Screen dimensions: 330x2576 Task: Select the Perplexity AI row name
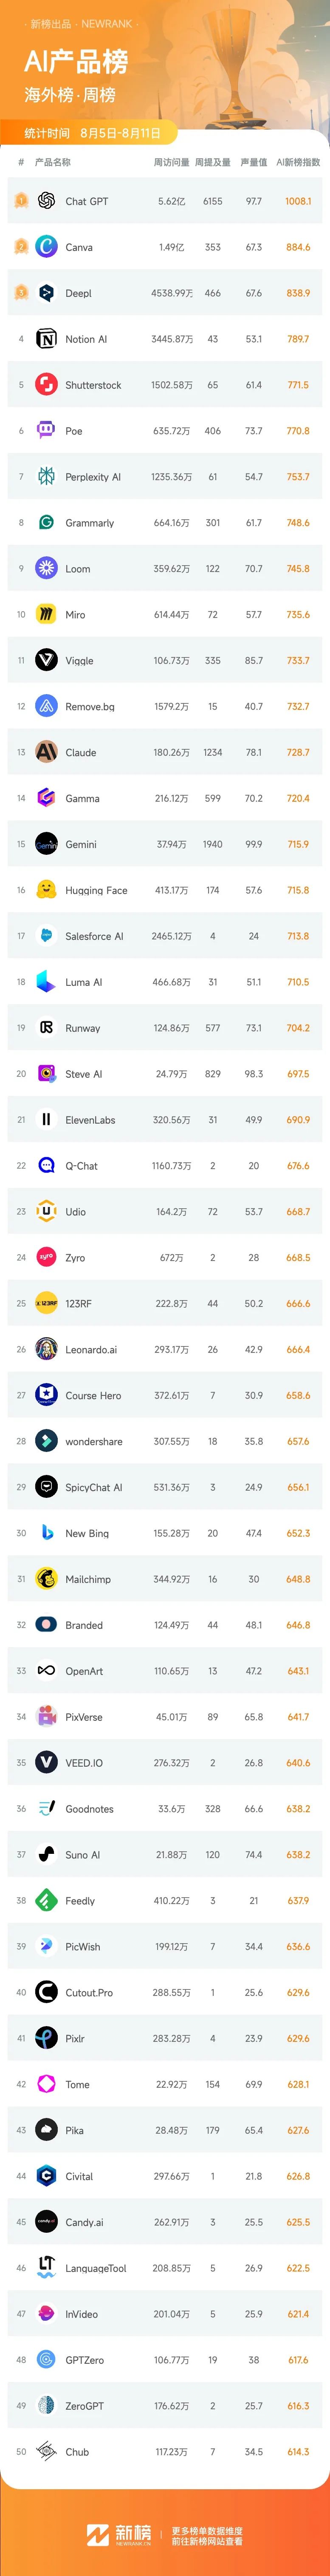(x=93, y=477)
